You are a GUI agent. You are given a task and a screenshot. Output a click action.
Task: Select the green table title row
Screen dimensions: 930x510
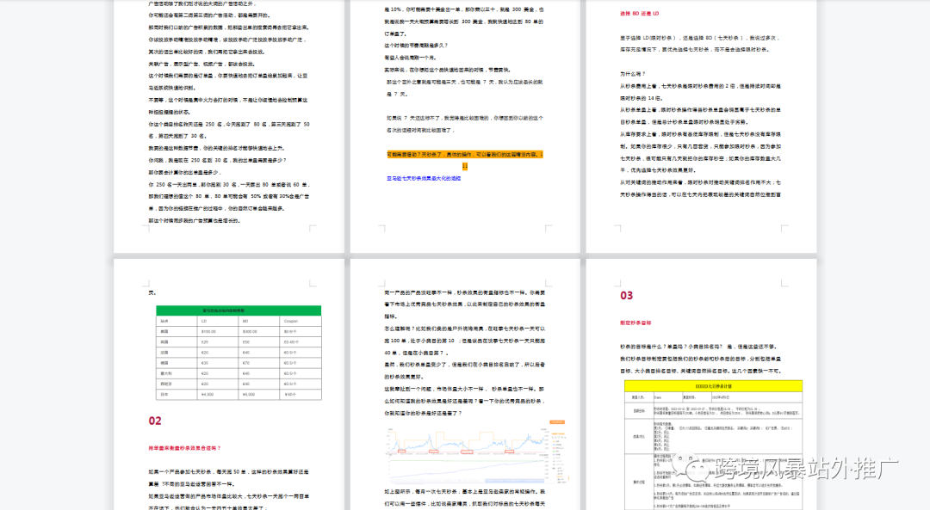pyautogui.click(x=239, y=310)
